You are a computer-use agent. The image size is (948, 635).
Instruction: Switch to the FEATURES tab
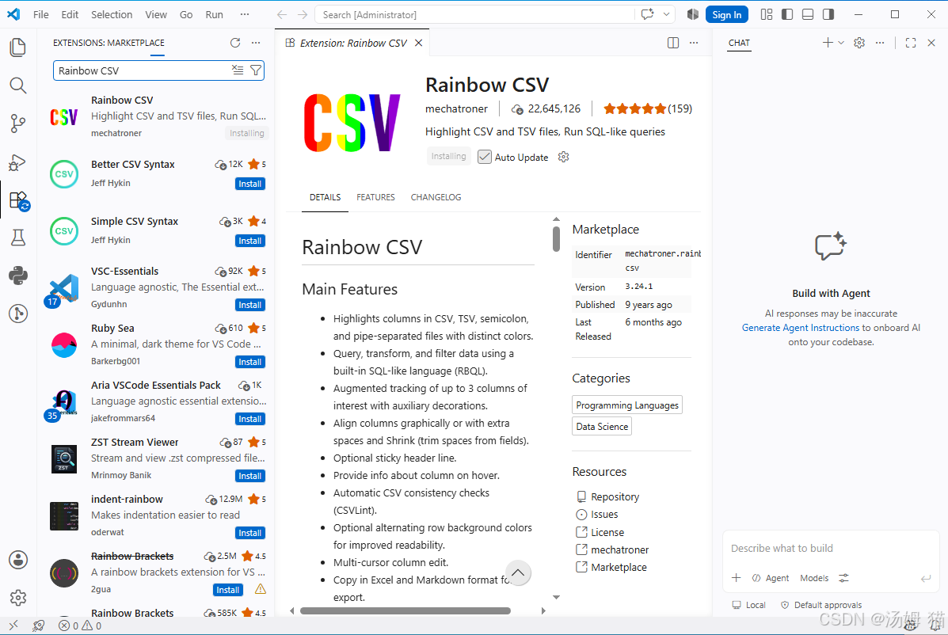(375, 197)
